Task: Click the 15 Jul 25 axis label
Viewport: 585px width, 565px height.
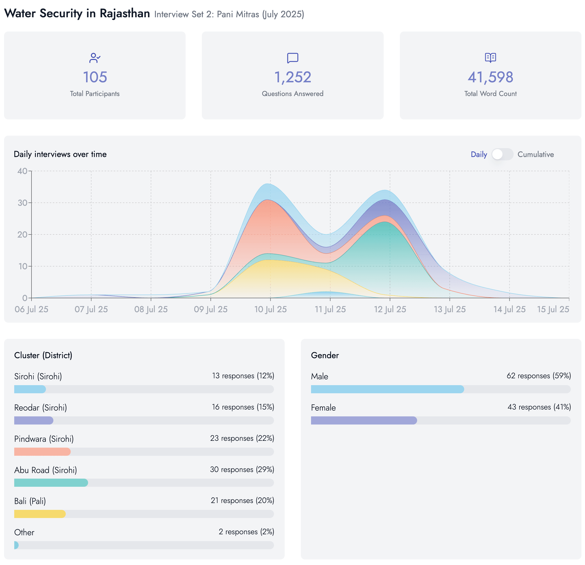Action: click(x=553, y=309)
